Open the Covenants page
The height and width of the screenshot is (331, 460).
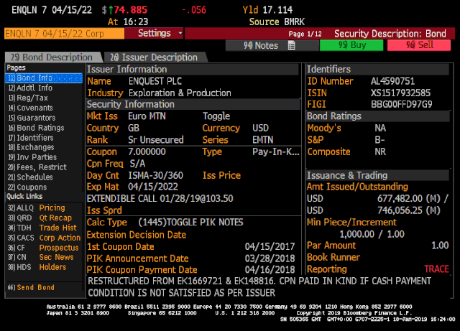click(x=30, y=108)
